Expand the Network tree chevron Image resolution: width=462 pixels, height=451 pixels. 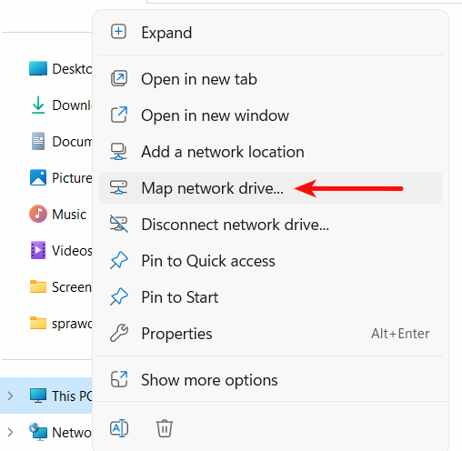pos(10,432)
